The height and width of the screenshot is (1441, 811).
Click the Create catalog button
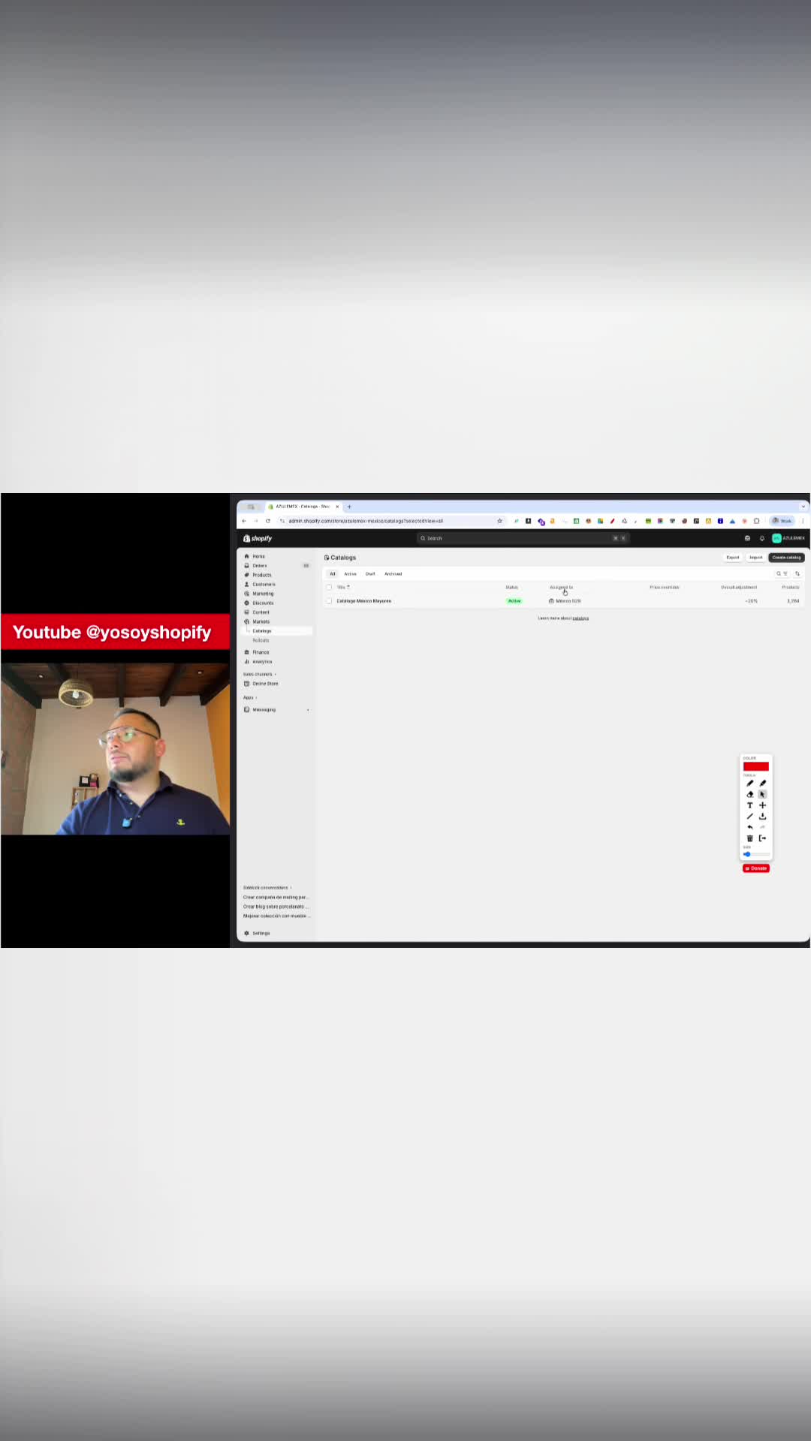click(x=786, y=558)
